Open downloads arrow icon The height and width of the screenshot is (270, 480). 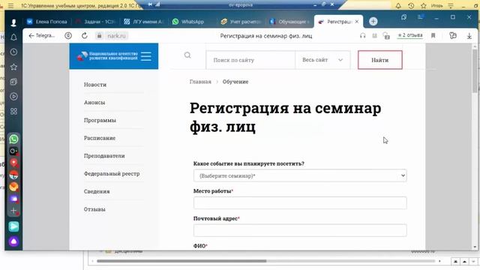coord(469,36)
